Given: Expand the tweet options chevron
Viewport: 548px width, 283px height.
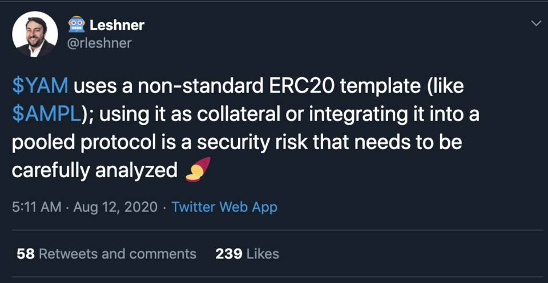Looking at the screenshot, I should tap(536, 23).
